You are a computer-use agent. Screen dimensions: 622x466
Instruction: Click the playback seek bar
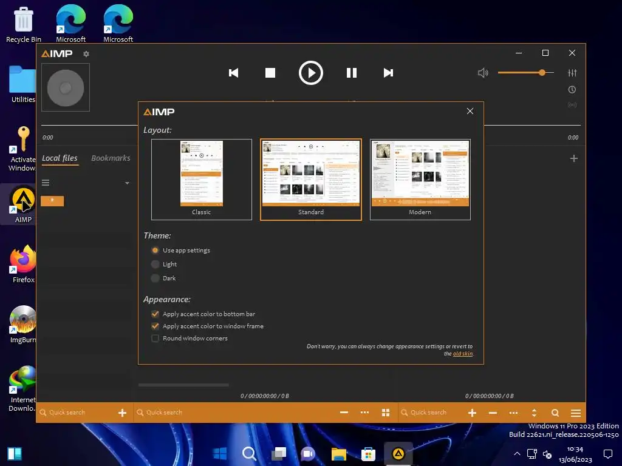(x=310, y=125)
